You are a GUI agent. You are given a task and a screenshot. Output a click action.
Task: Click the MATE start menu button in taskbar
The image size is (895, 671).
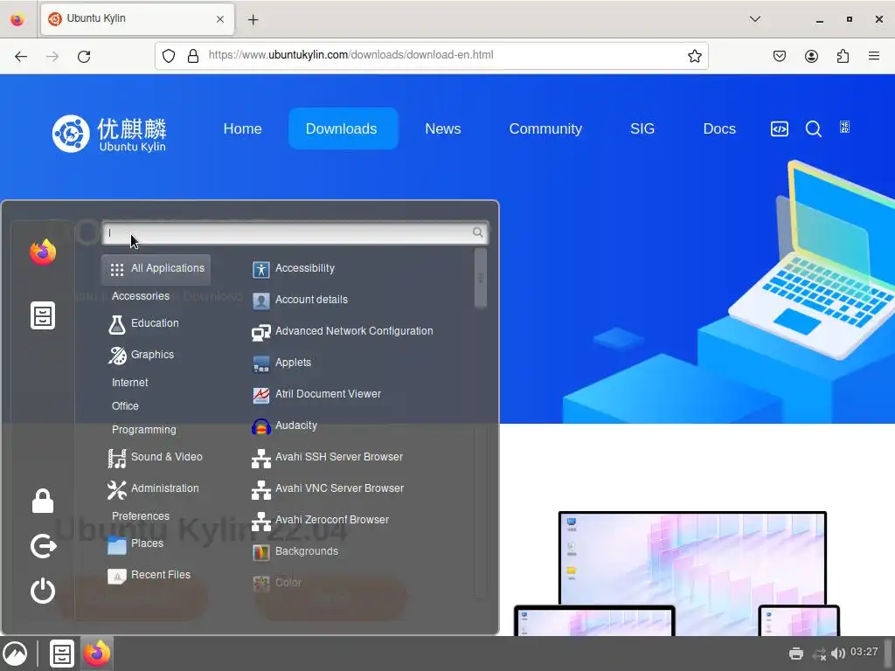[x=14, y=654]
